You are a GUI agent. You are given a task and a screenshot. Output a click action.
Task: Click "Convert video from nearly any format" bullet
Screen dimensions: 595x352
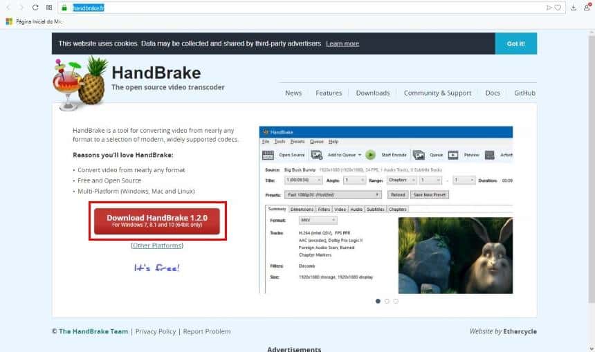tap(131, 170)
